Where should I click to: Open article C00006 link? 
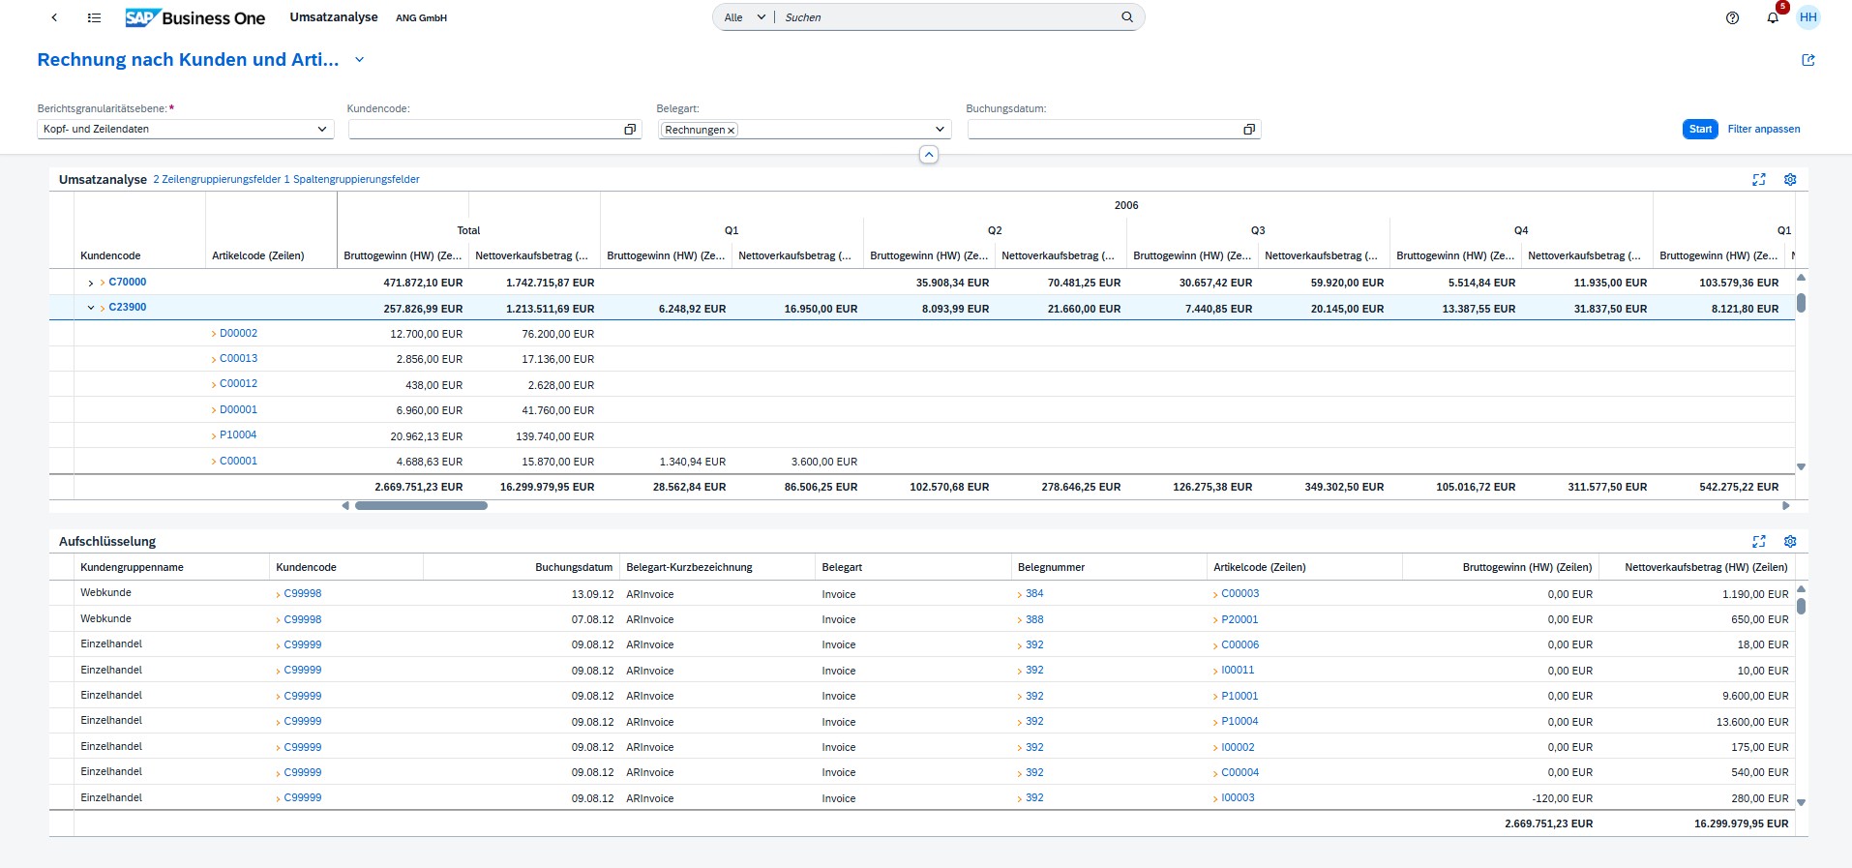click(x=1240, y=644)
